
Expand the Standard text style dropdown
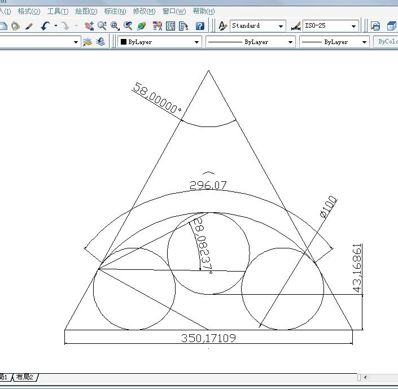281,26
